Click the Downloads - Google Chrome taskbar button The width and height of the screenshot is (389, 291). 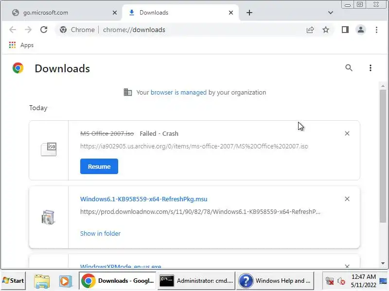tap(117, 281)
